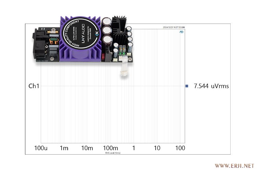Click the 100m axis tick label
Viewport: 257px width, 171px height.
(110, 148)
